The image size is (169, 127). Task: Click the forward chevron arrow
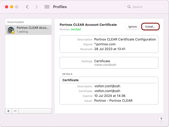pos(37,7)
